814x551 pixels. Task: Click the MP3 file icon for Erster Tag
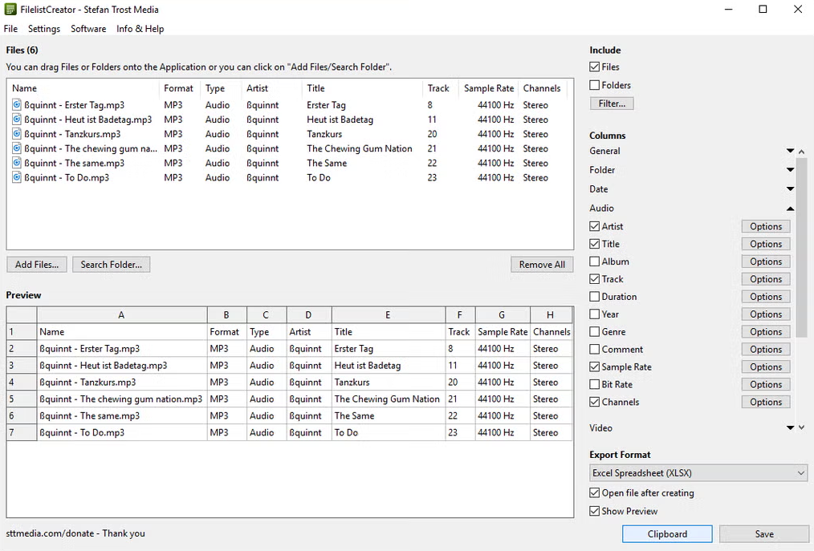[17, 105]
